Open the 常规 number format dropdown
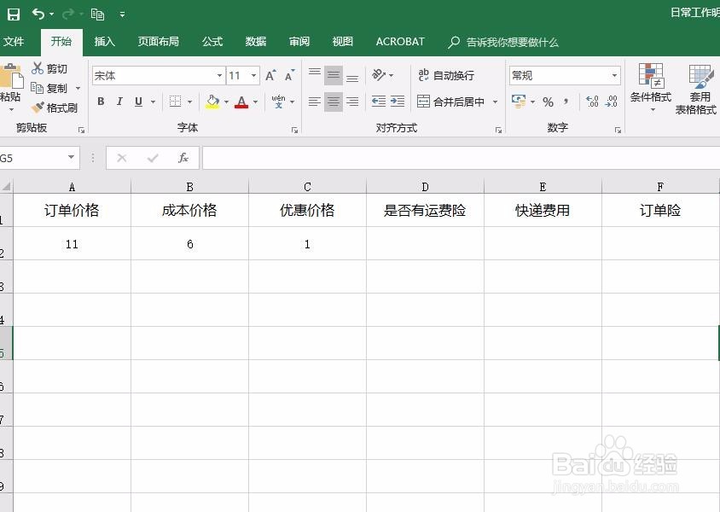This screenshot has width=720, height=512. tap(614, 76)
